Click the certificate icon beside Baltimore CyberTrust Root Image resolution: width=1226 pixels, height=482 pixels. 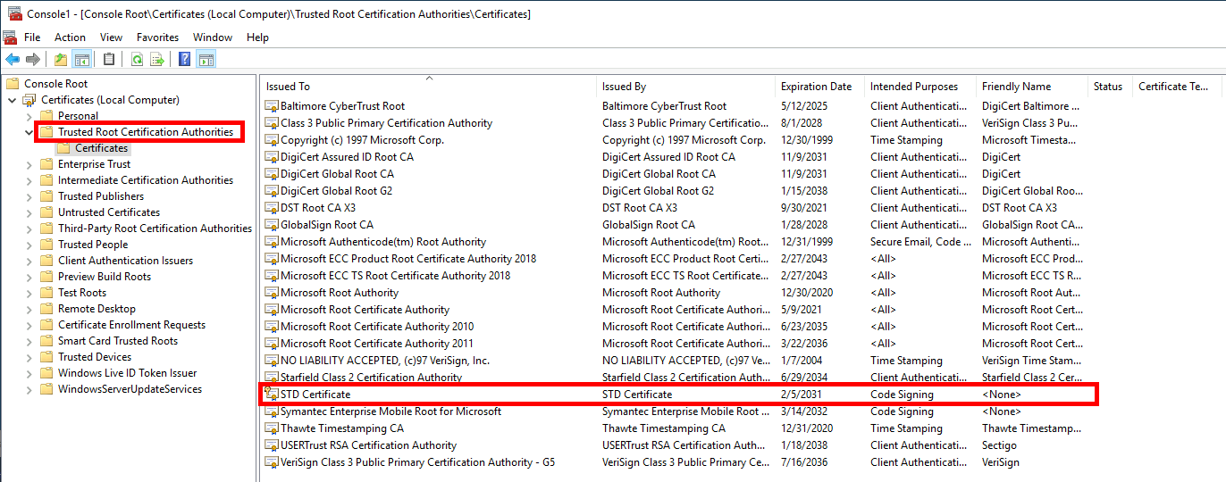[272, 106]
